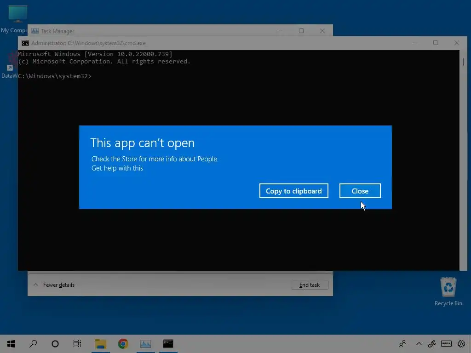The height and width of the screenshot is (353, 471).
Task: Open the People icon in system tray
Action: click(x=402, y=344)
